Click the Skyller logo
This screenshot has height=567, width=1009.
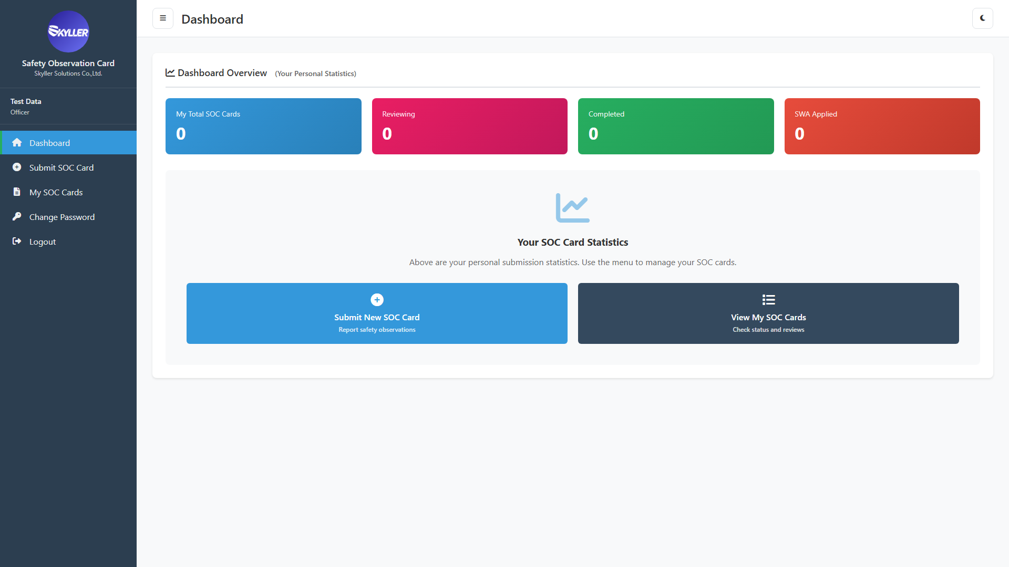tap(68, 31)
